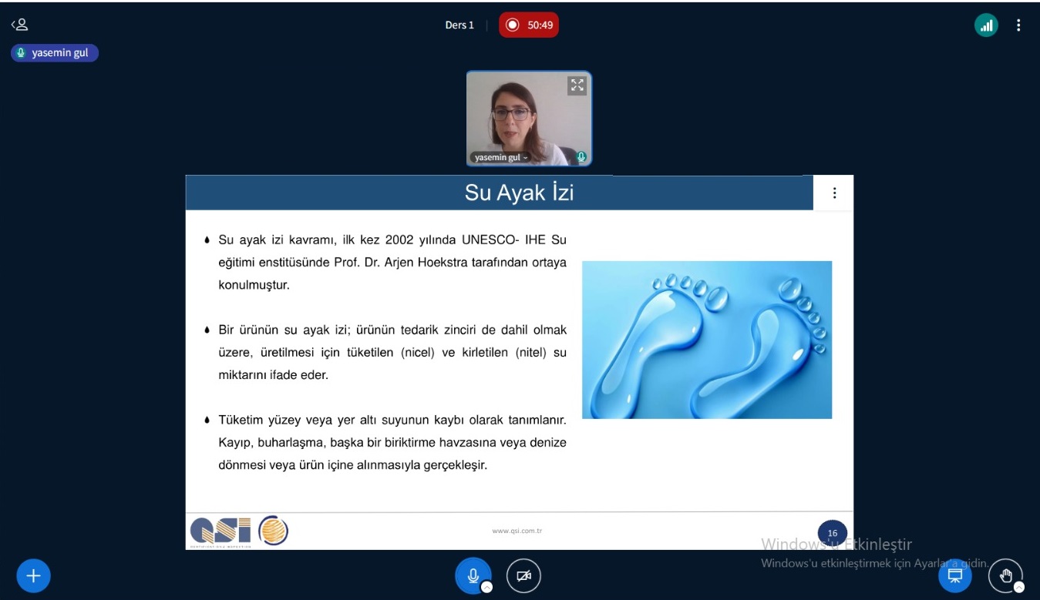Open the user list panel toggle
This screenshot has width=1040, height=600.
click(x=19, y=25)
